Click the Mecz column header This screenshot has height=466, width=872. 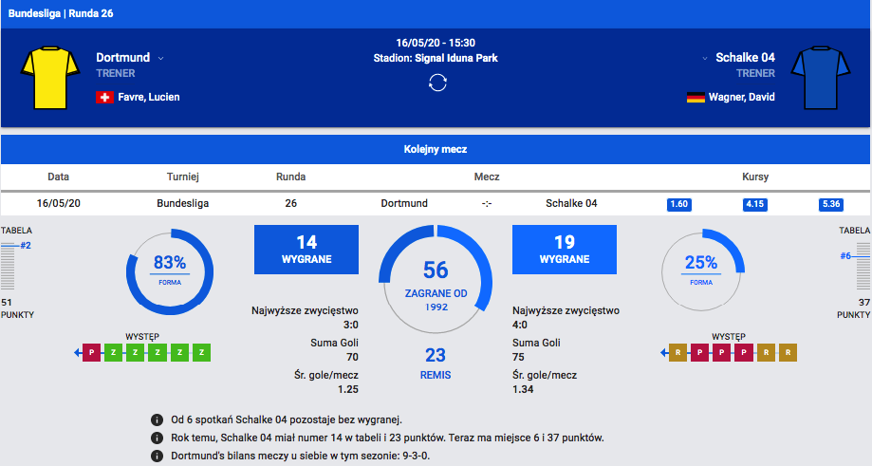click(x=487, y=177)
